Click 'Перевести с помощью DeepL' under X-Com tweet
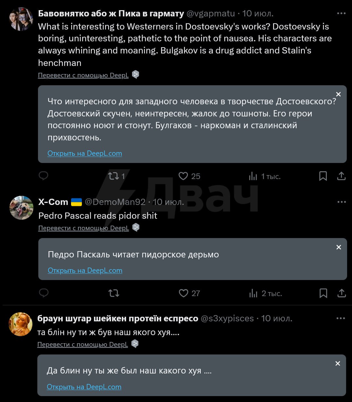 point(83,228)
